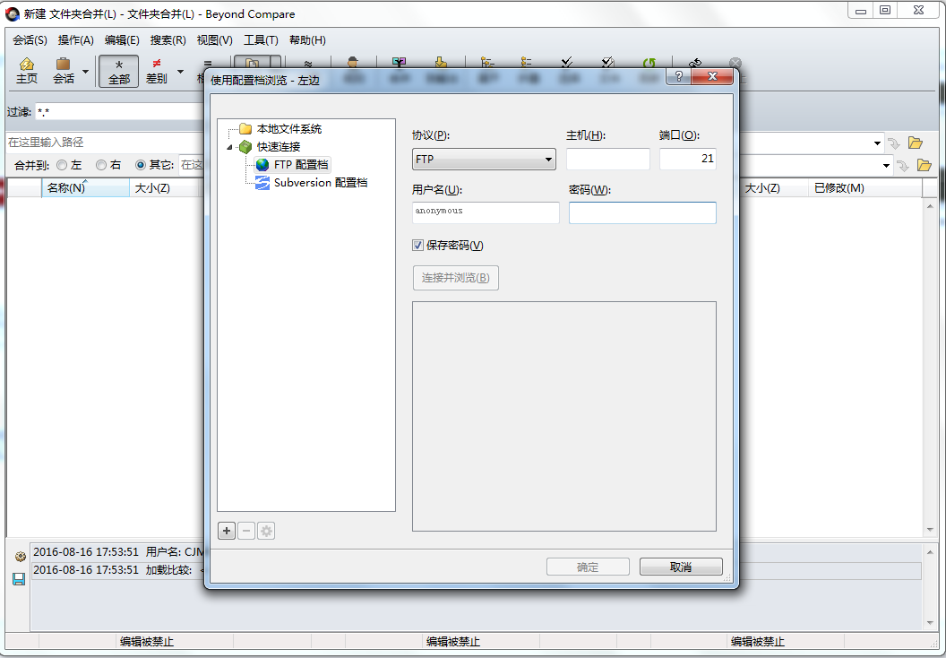The height and width of the screenshot is (658, 946).
Task: Show 全部 (All) files via toolbar
Action: [x=119, y=71]
